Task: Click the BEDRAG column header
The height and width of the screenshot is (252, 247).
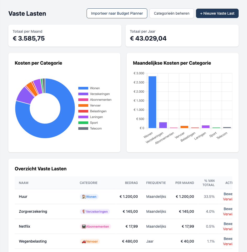Action: point(131,183)
